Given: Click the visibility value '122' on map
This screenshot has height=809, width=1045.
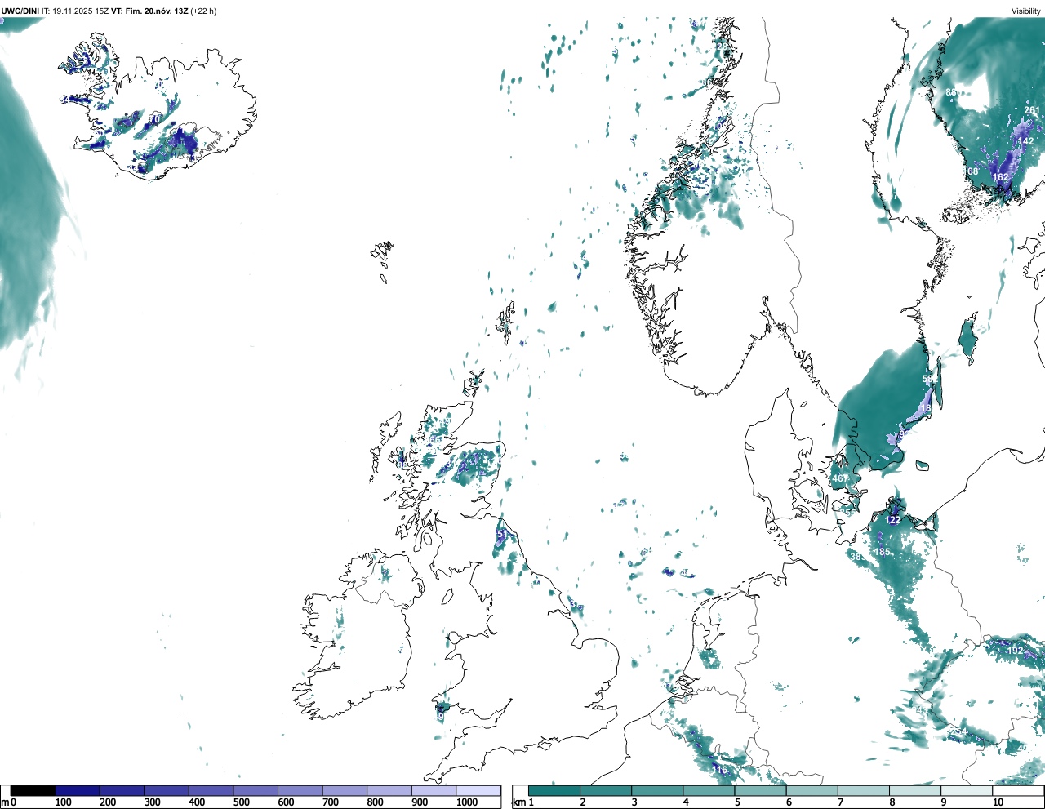Looking at the screenshot, I should 892,520.
